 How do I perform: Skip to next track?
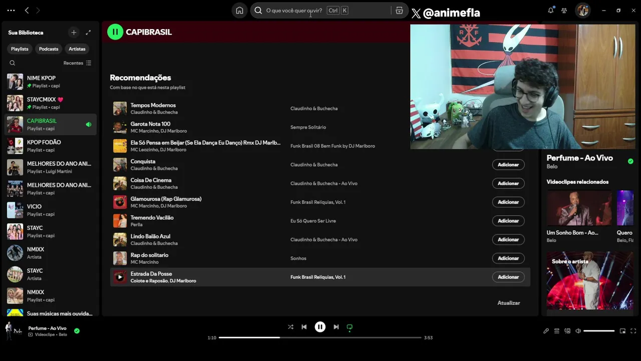click(336, 327)
